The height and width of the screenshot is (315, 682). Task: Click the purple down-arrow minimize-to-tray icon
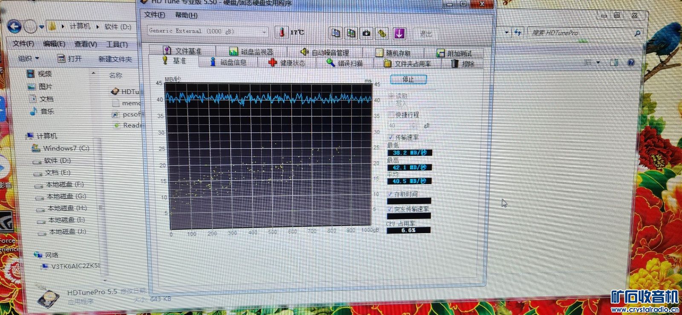[399, 33]
